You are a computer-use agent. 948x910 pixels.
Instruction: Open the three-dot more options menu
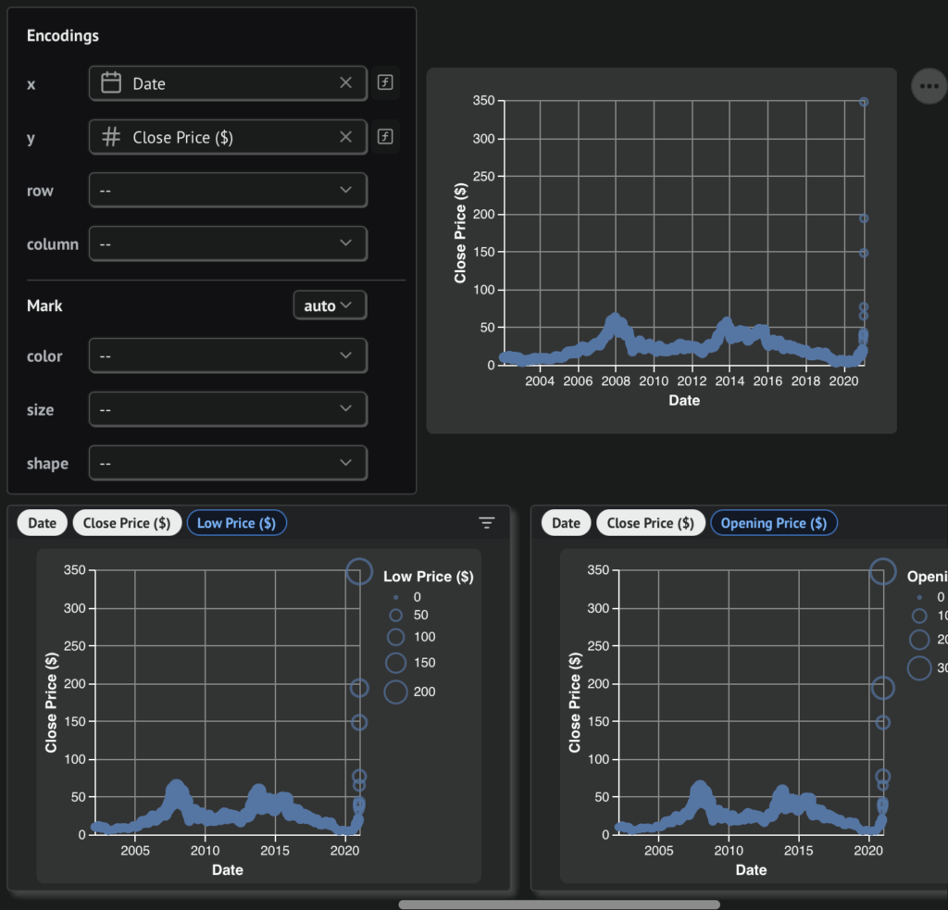[929, 86]
